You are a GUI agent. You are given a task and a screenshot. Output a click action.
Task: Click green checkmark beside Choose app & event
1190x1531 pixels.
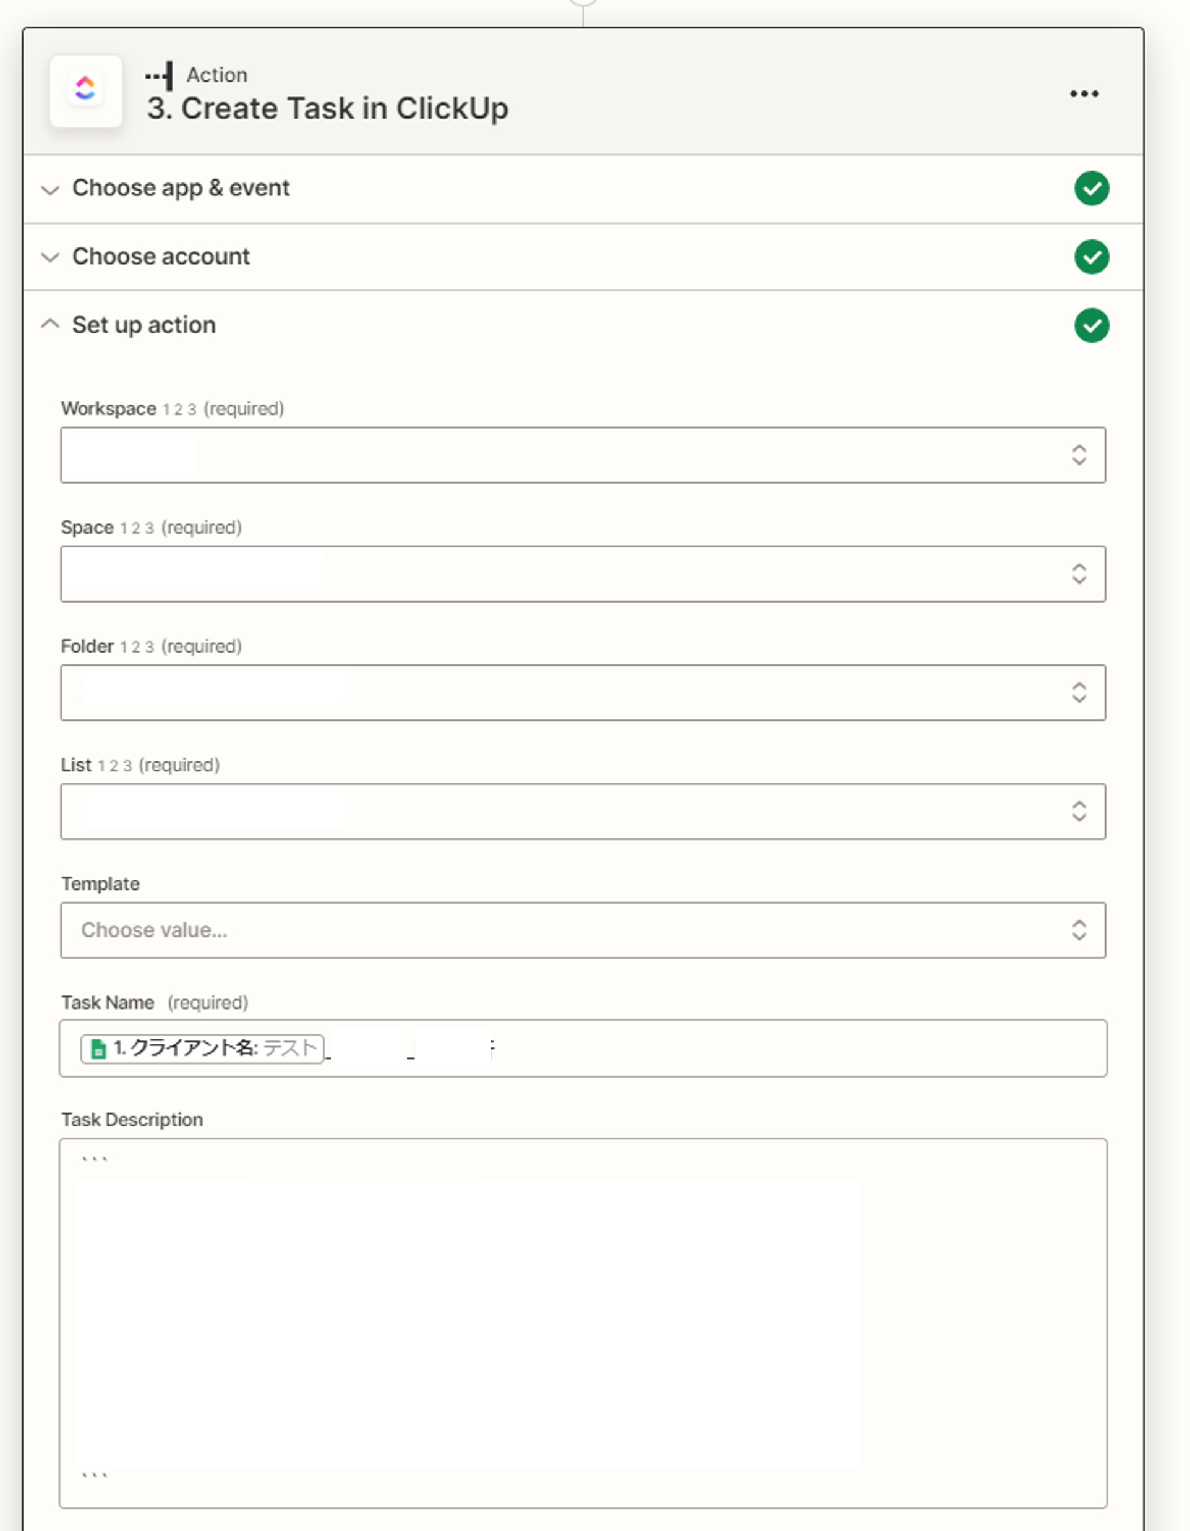[x=1090, y=189]
